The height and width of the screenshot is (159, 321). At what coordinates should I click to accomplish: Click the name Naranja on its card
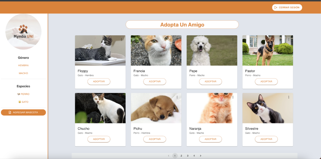[195, 129]
